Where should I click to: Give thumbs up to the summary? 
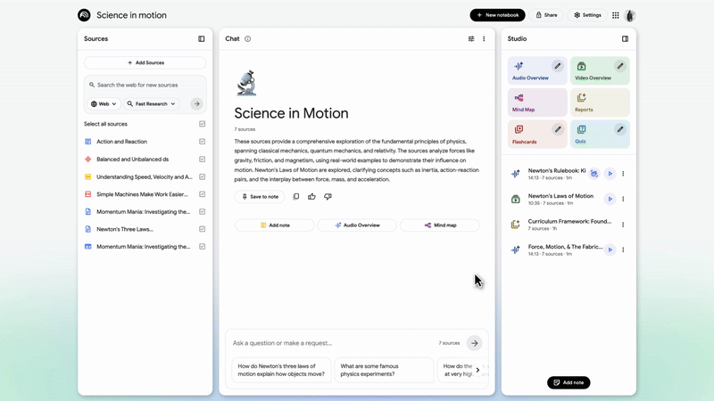coord(311,197)
